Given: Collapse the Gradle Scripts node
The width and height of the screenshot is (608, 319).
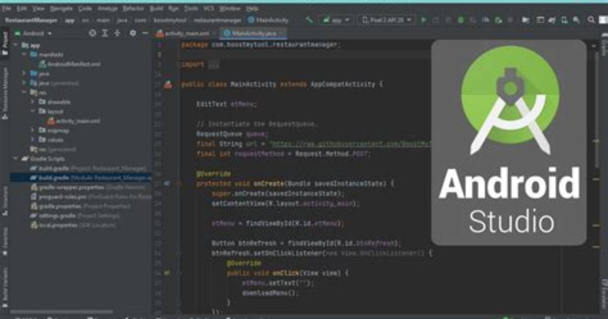Looking at the screenshot, I should tap(16, 158).
